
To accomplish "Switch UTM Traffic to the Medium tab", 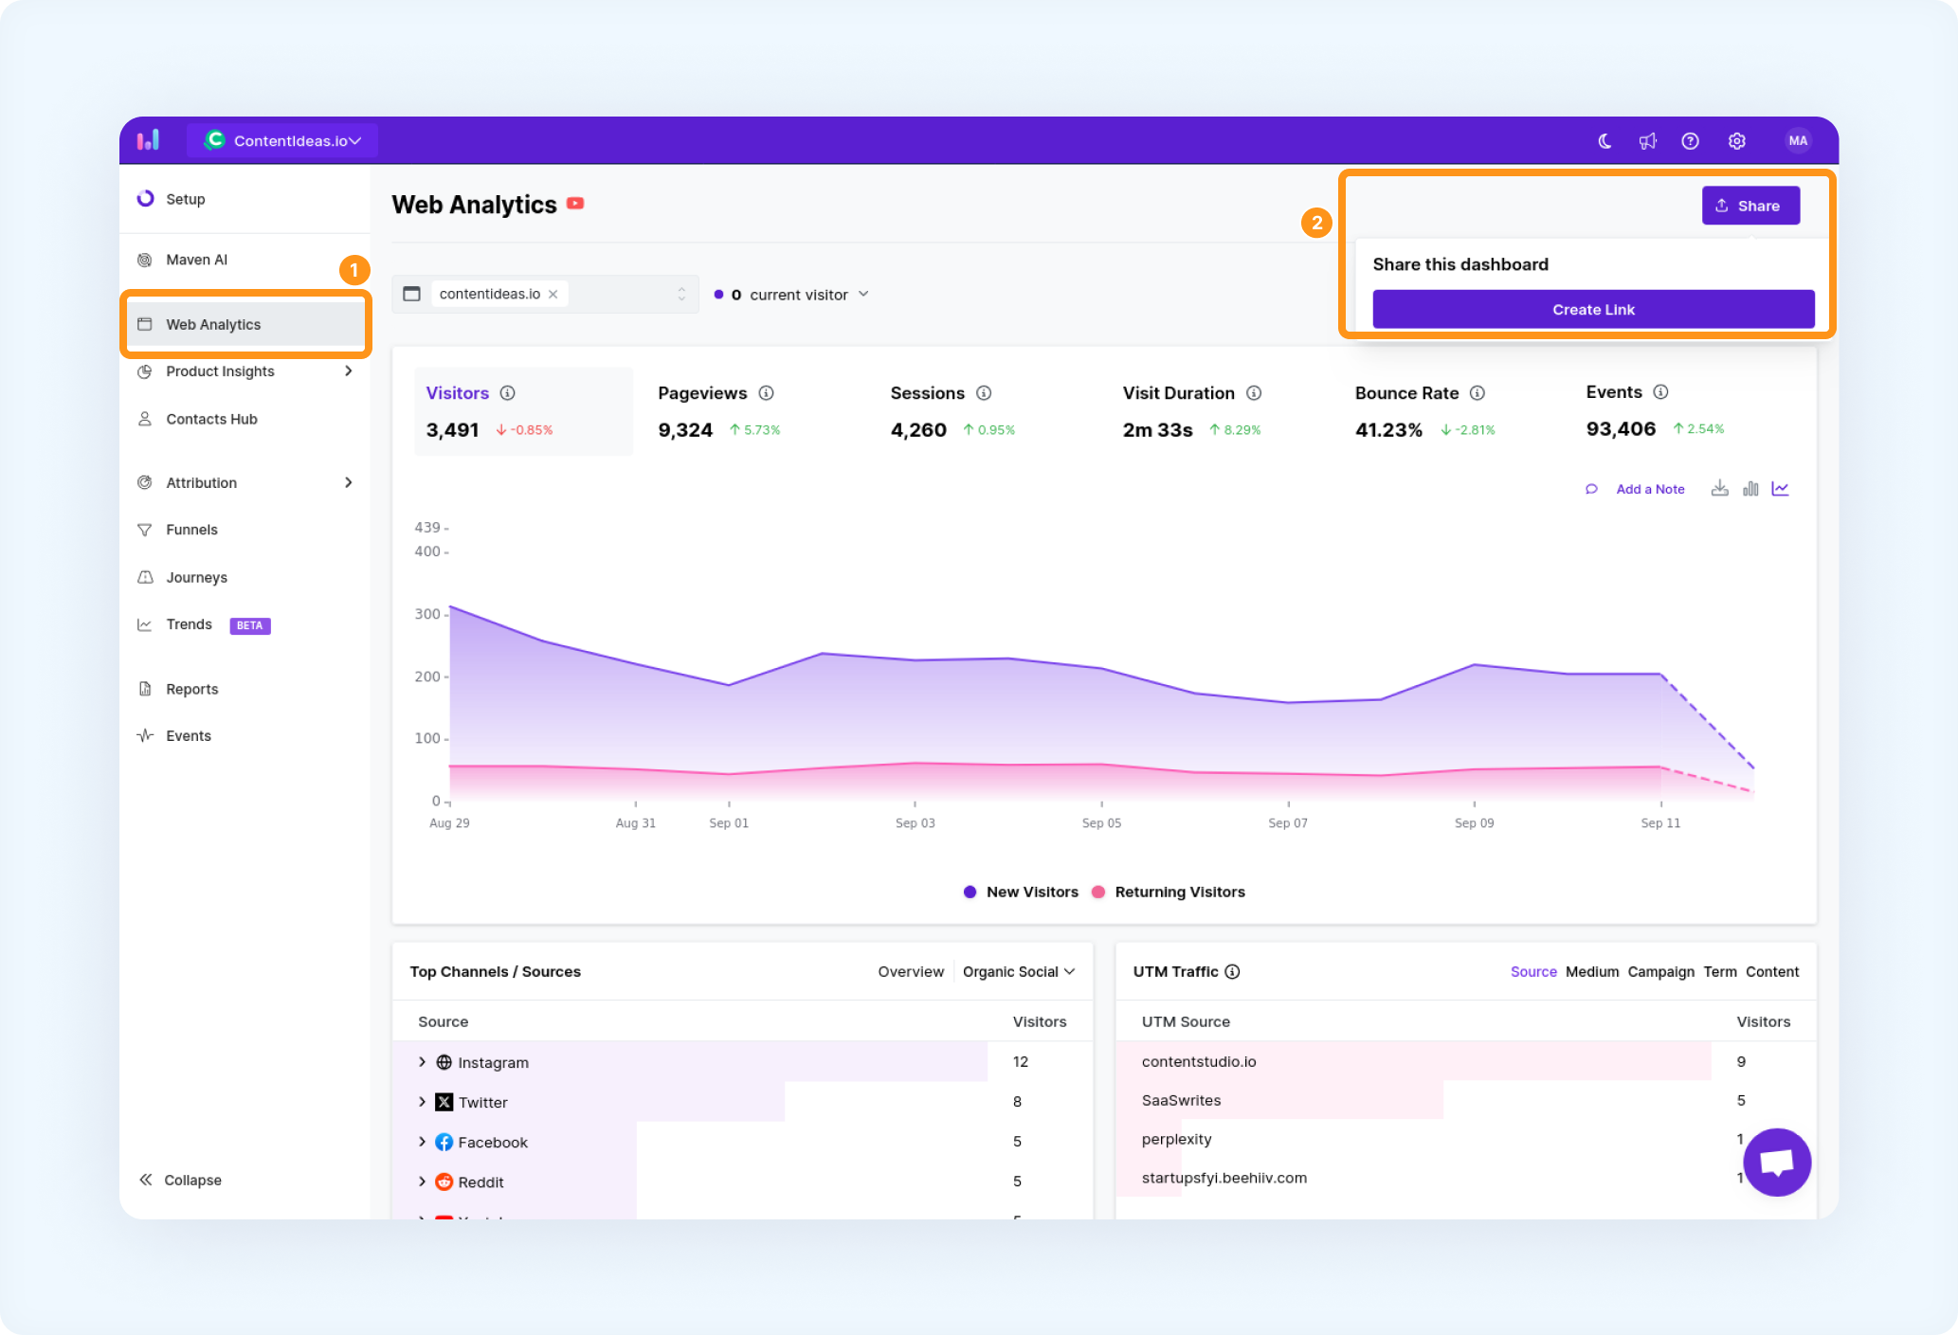I will point(1592,971).
